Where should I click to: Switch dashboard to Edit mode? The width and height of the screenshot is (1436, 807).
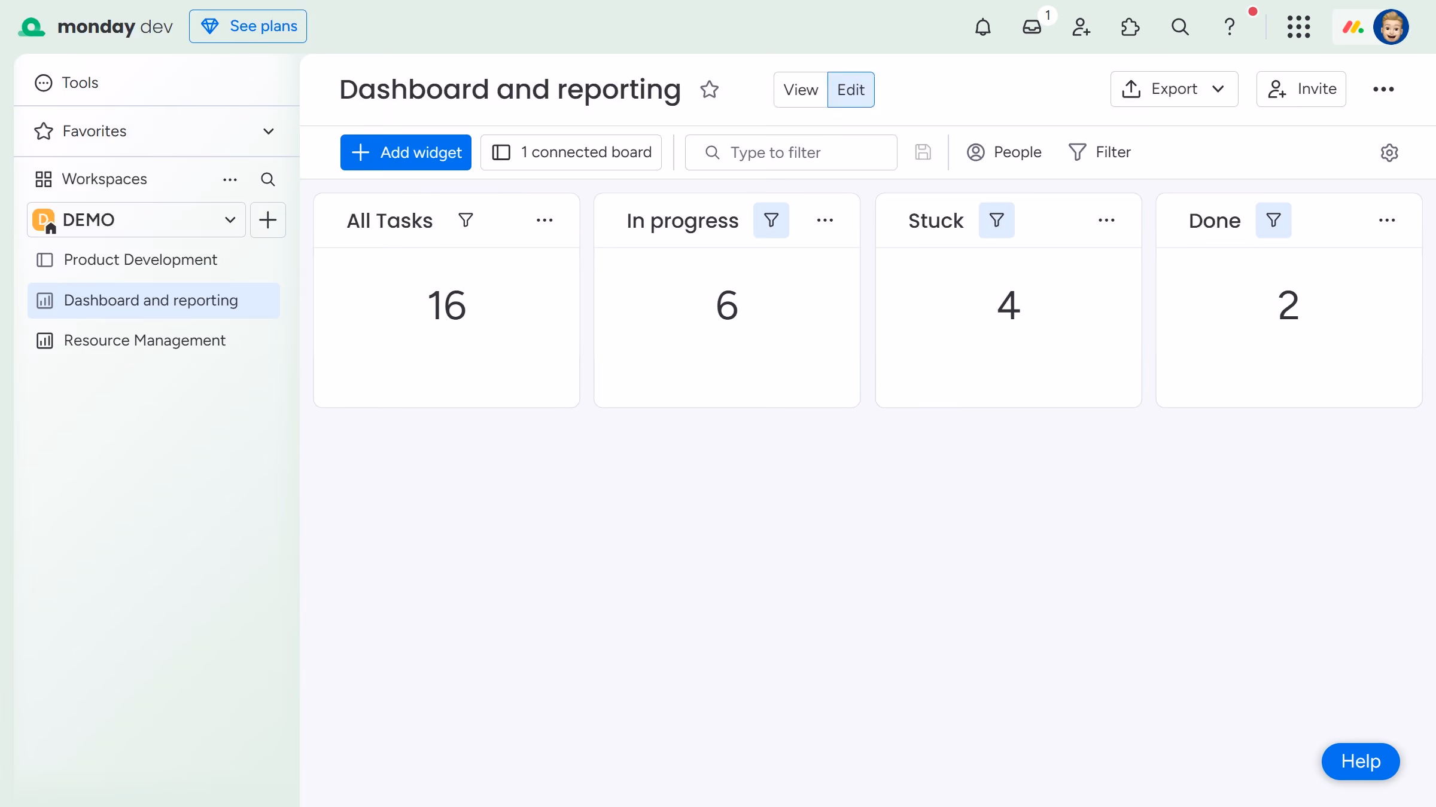coord(851,90)
